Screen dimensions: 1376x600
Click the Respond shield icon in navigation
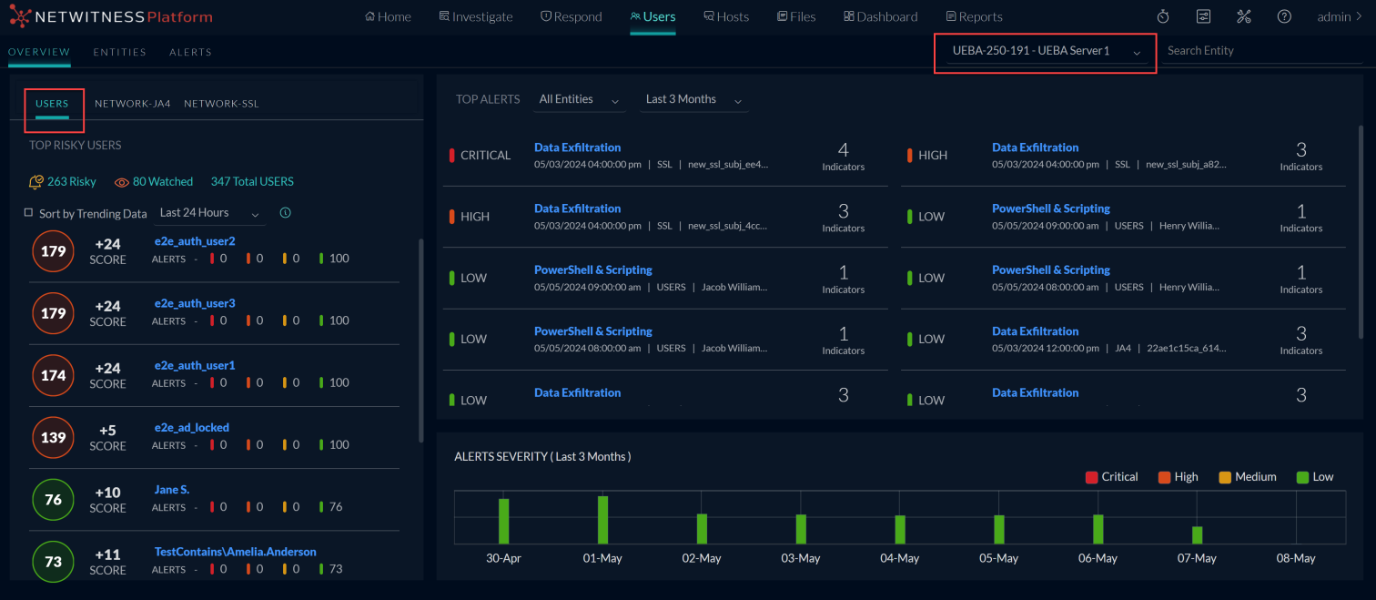click(545, 16)
